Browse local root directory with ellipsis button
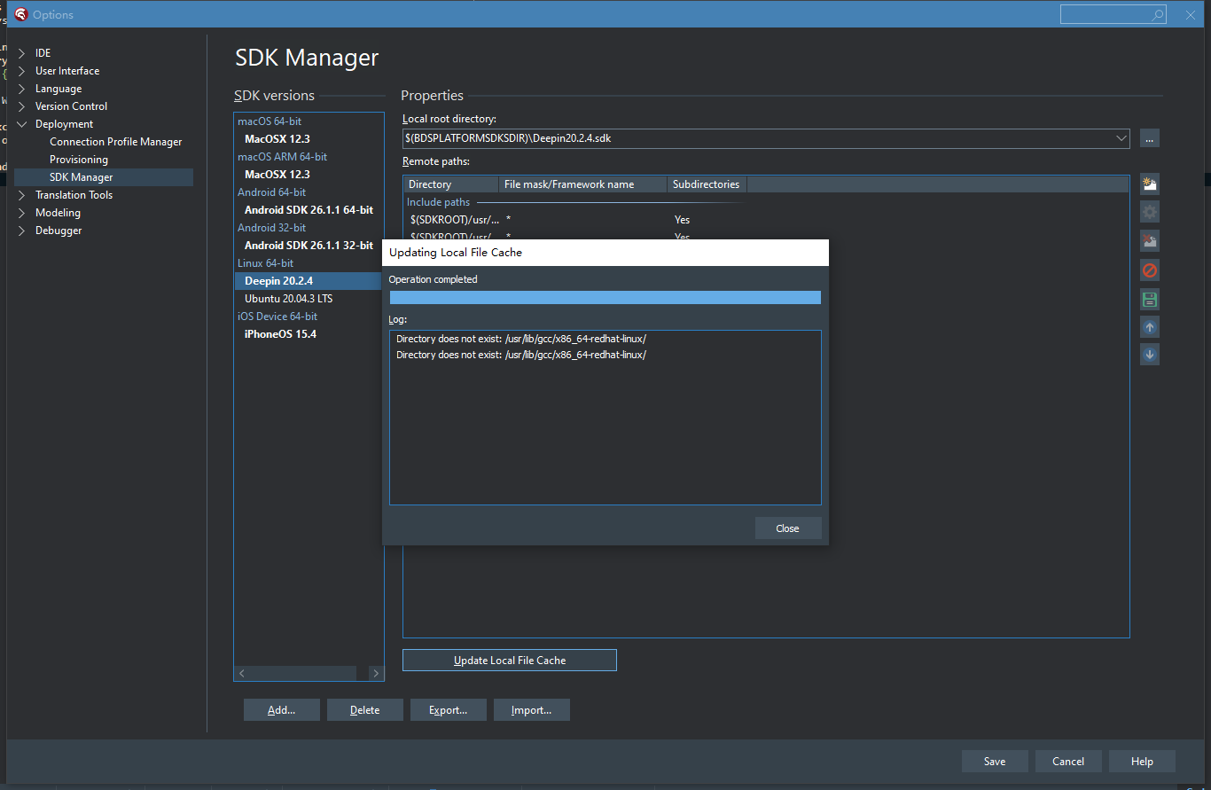The width and height of the screenshot is (1211, 790). [1150, 138]
